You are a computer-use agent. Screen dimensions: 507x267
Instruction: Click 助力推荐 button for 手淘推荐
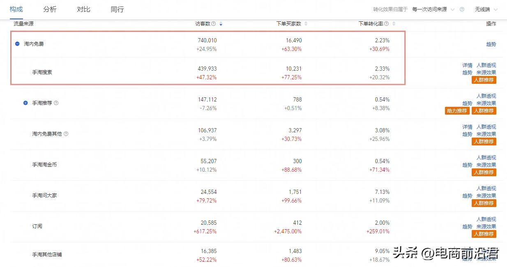457,111
